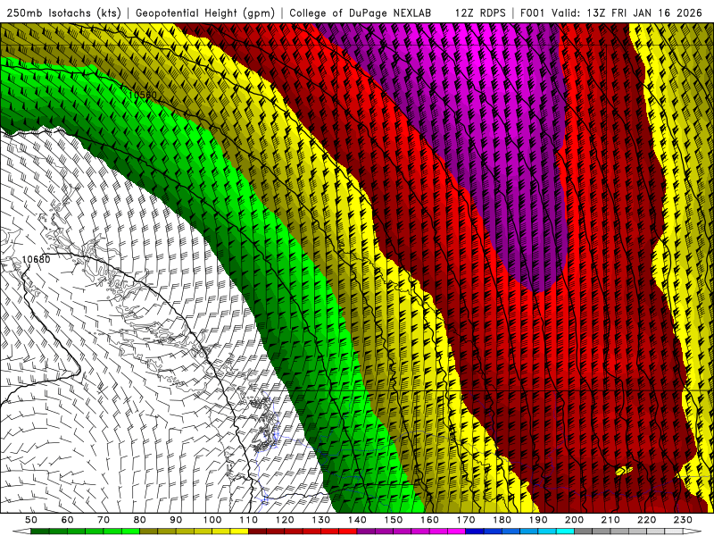Click the 80 value on the legend

coord(140,520)
